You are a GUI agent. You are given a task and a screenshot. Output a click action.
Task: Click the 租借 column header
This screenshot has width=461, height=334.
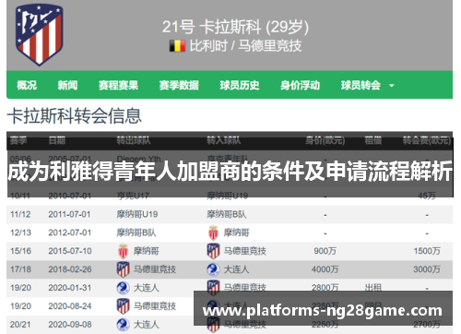point(373,140)
